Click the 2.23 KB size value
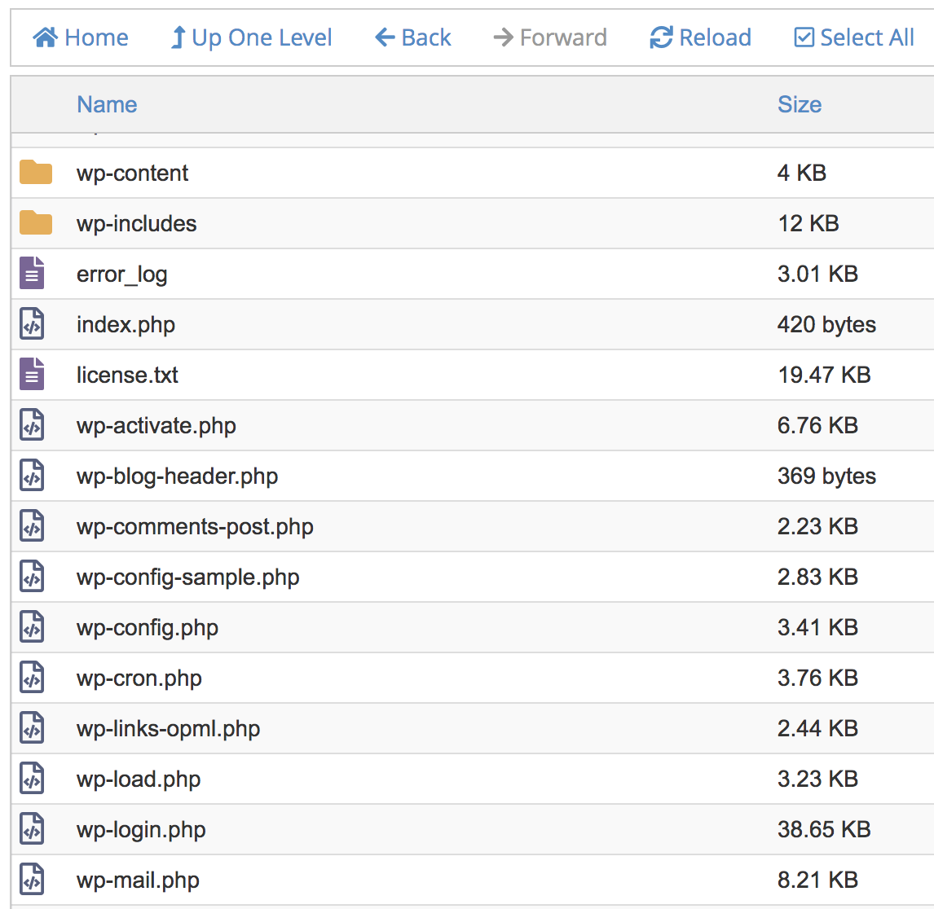 click(817, 526)
